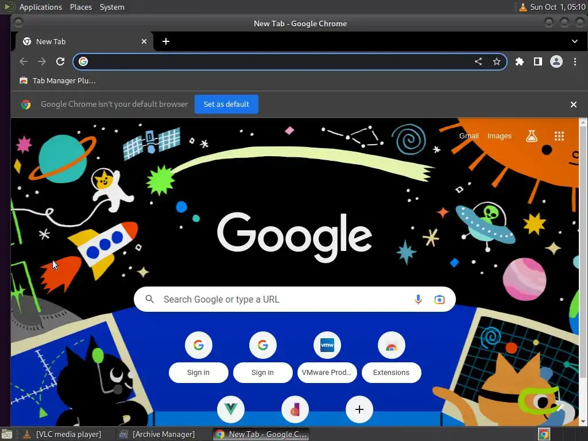Click the customize Chrome pencil icon

[x=560, y=408]
